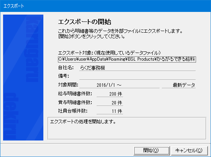Click the 自社名 label

pos(66,68)
